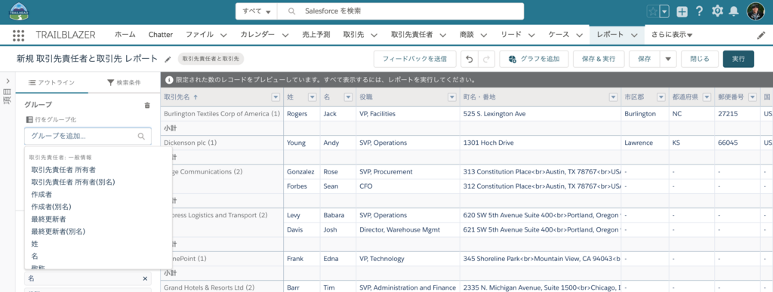Screen dimensions: 773x292
Task: Open the Favorites star icon
Action: (653, 12)
